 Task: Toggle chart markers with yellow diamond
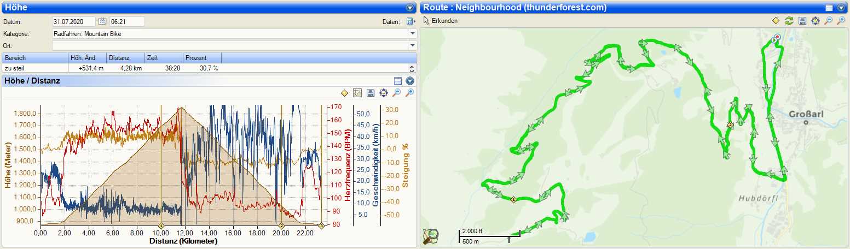click(x=344, y=93)
